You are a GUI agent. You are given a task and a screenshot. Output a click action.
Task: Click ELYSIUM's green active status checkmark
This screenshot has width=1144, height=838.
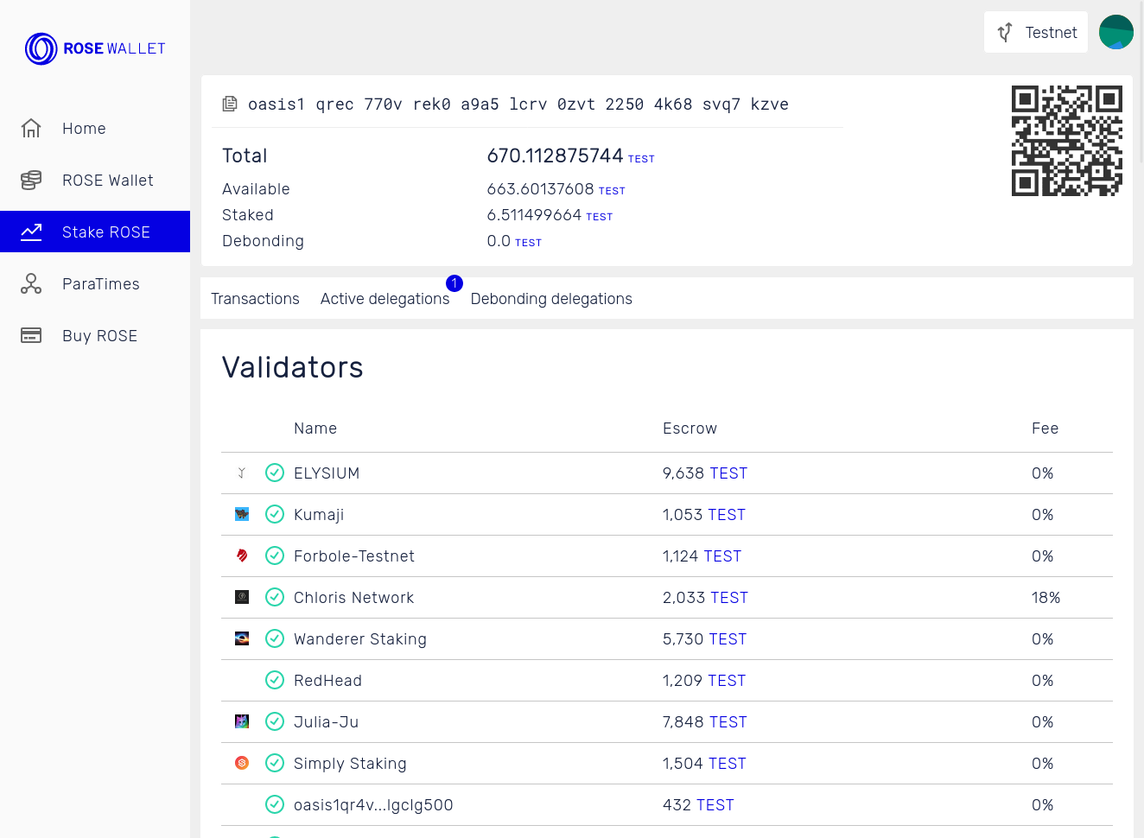[275, 473]
